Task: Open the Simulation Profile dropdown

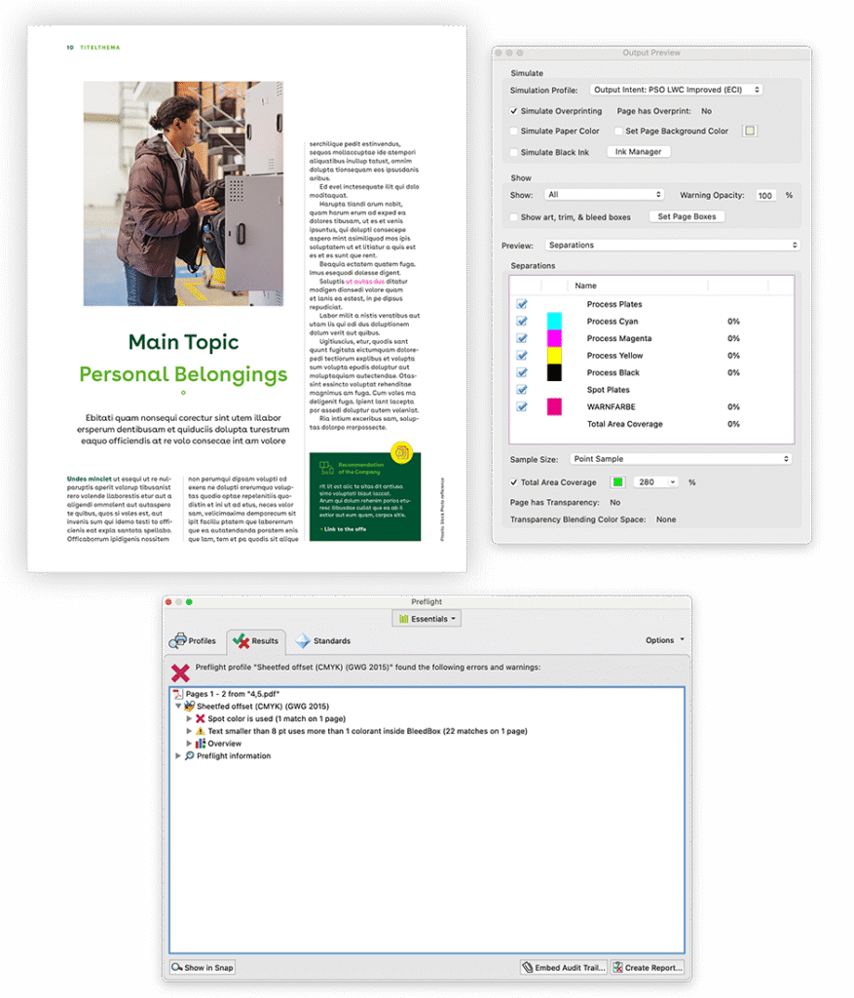Action: pos(676,90)
